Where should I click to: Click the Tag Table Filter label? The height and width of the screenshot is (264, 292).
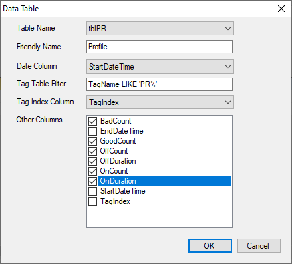pyautogui.click(x=41, y=84)
